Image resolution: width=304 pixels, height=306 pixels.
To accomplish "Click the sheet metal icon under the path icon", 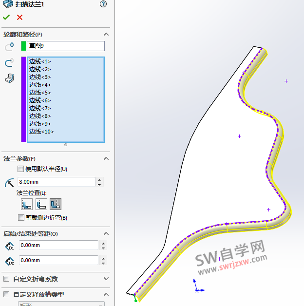I will (9, 77).
